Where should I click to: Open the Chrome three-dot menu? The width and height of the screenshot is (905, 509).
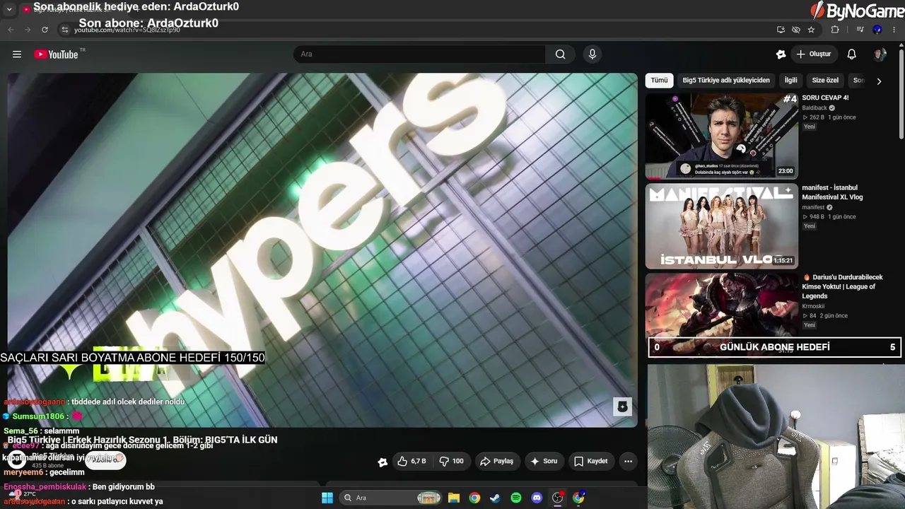click(894, 30)
